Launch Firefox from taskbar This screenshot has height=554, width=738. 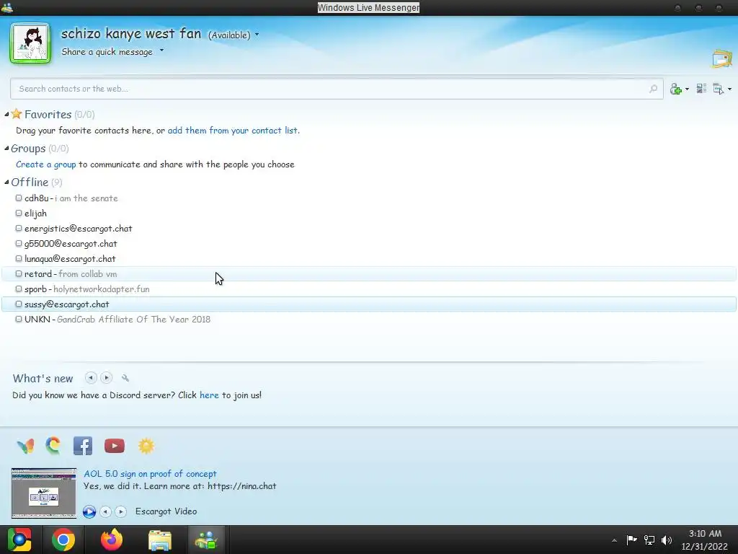[112, 540]
